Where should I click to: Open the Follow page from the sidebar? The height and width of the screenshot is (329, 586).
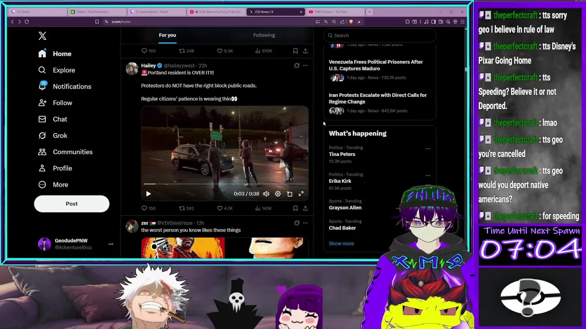coord(55,103)
